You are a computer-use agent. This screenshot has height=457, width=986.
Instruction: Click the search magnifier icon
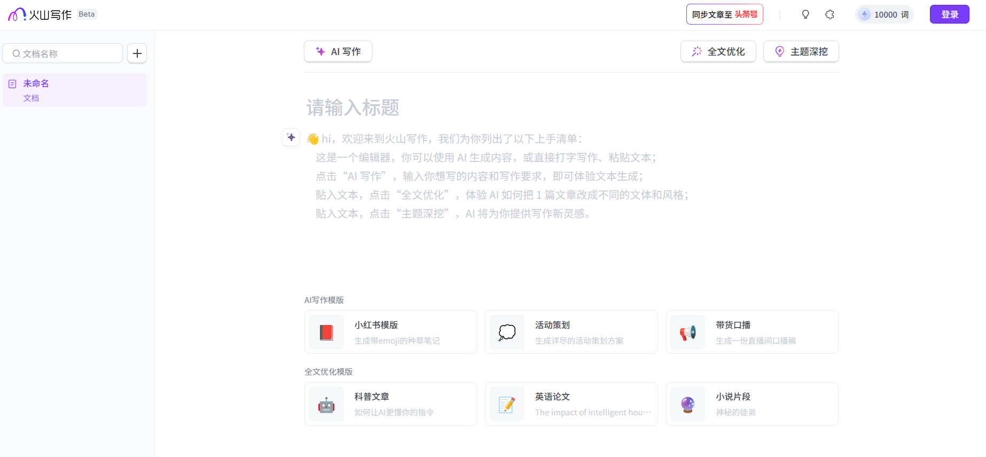[x=17, y=53]
